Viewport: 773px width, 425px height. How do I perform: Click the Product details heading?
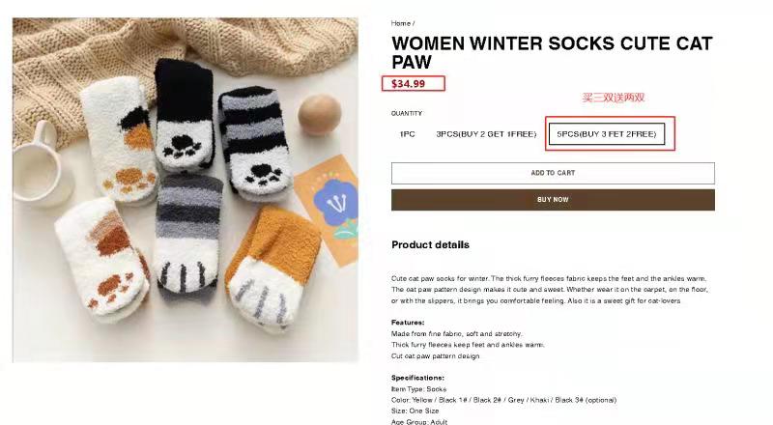coord(430,245)
